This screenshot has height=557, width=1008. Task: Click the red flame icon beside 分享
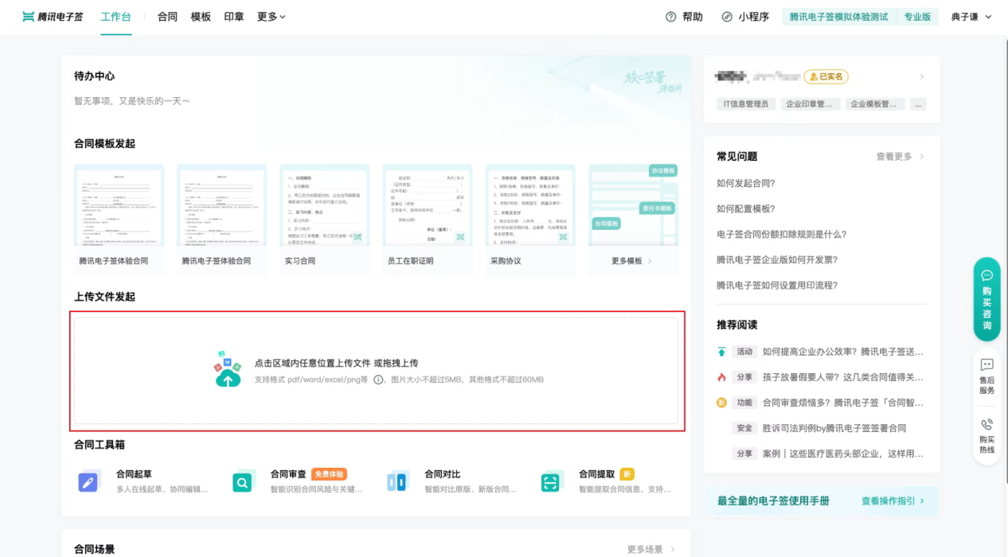[721, 377]
